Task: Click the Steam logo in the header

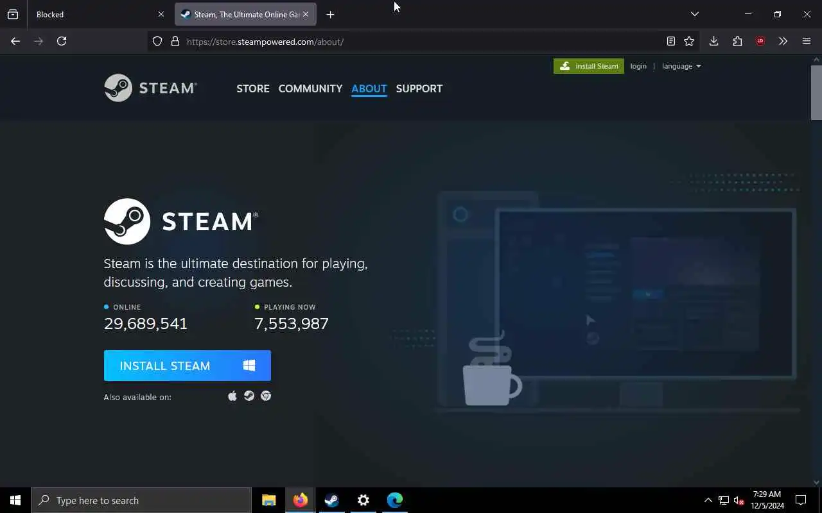Action: [150, 88]
